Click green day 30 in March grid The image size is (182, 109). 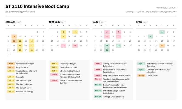click(x=107, y=50)
